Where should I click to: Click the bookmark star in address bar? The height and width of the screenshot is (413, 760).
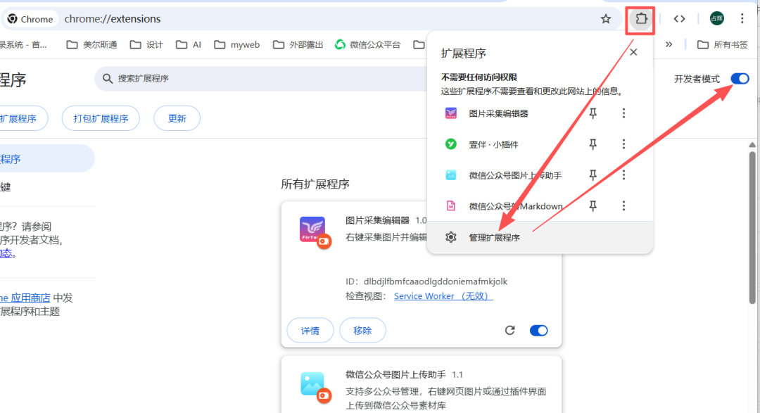coord(606,19)
